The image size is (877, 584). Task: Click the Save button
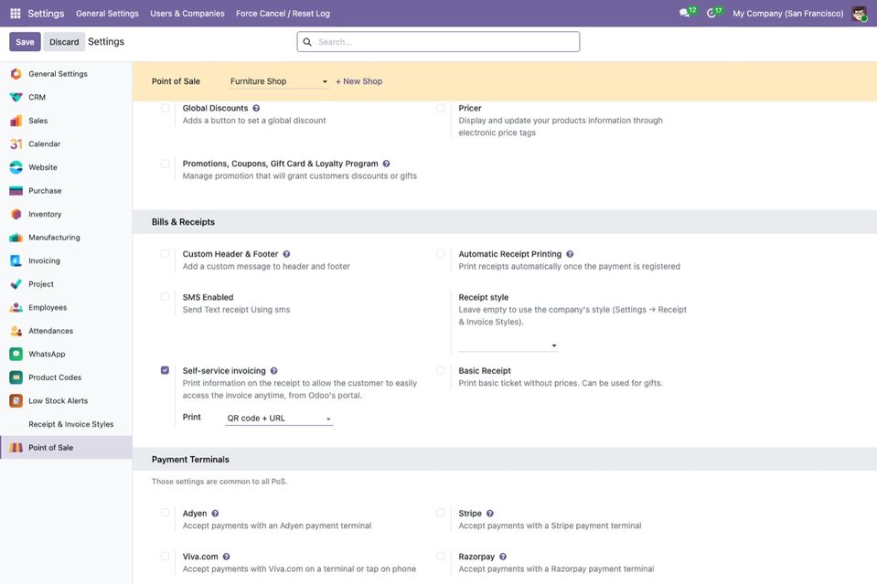coord(25,42)
